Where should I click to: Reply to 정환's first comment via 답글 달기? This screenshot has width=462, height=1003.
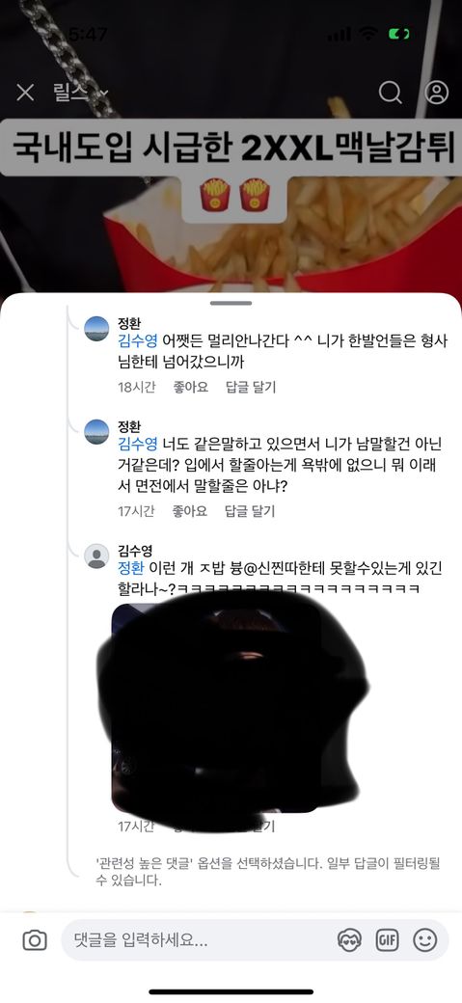[x=251, y=387]
